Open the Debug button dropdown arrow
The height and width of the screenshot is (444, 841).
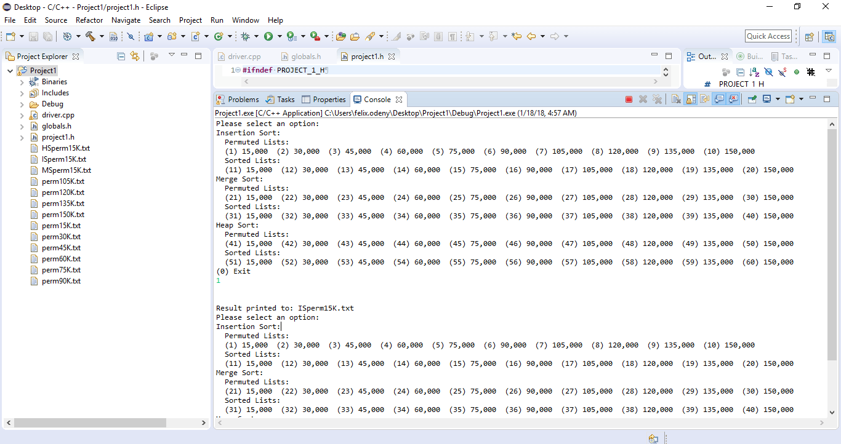(x=256, y=36)
